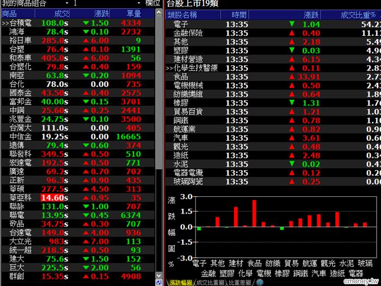Click the red 建材 bar in the chart

coord(236,217)
